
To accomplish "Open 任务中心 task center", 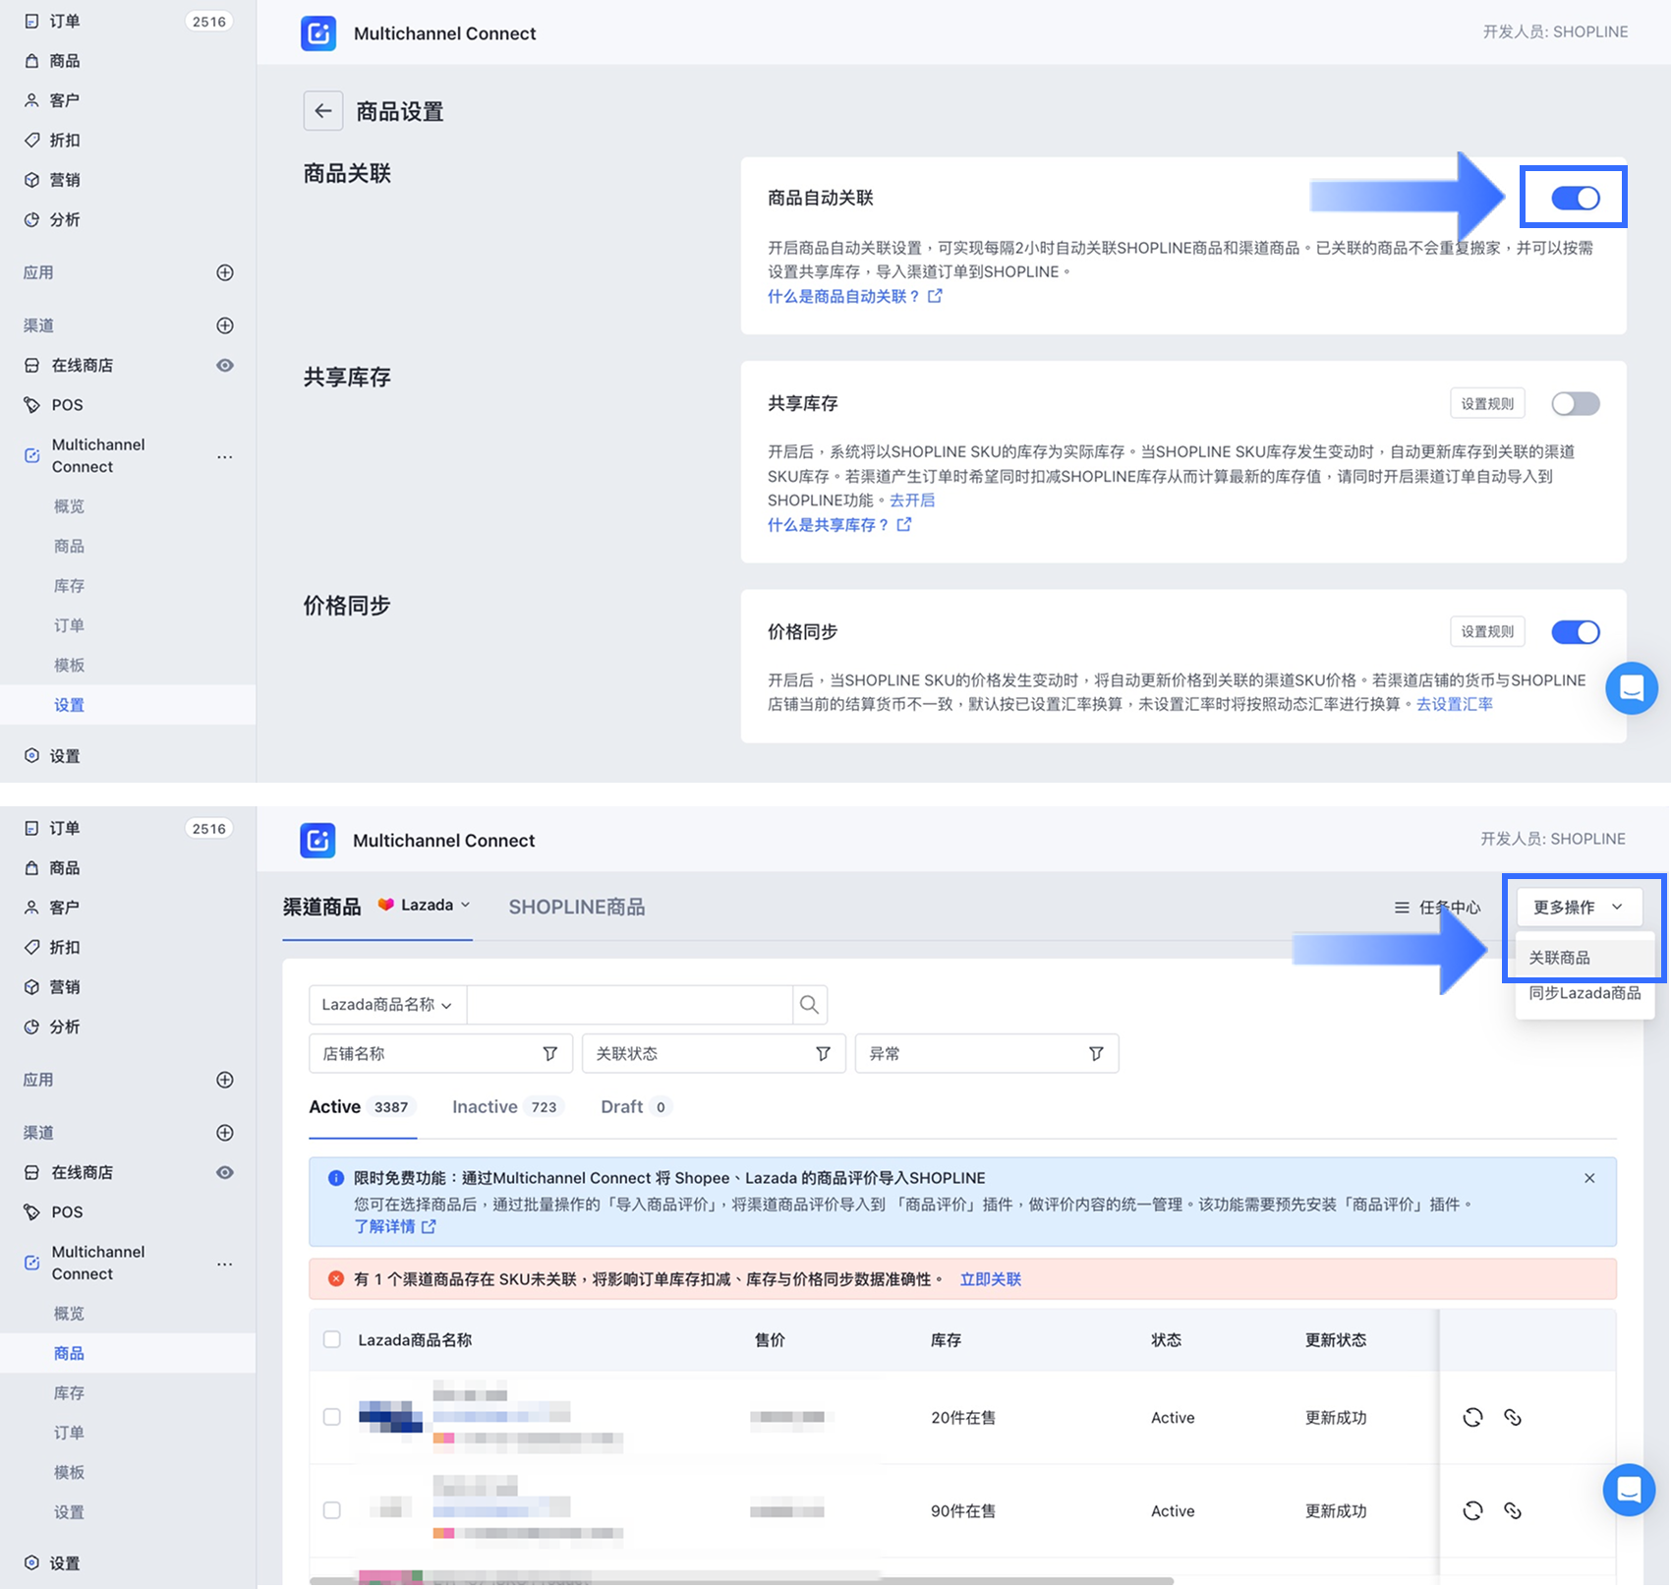I will click(1437, 908).
